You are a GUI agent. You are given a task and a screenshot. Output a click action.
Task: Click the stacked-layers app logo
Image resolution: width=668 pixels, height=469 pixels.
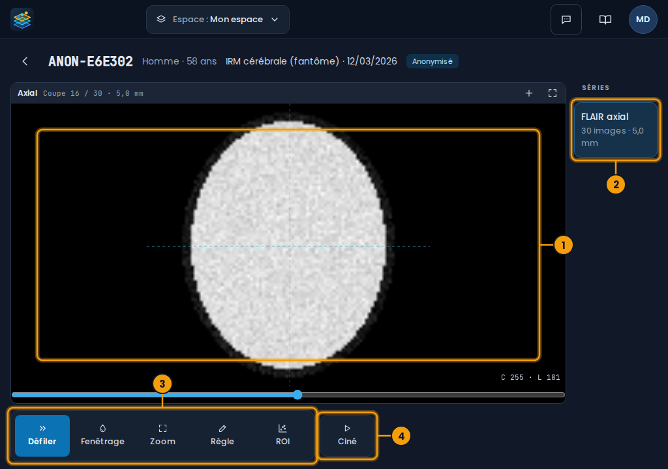[x=22, y=20]
